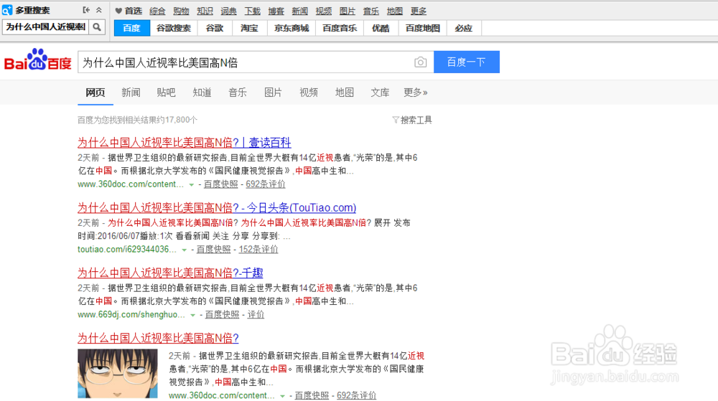
Task: Open 百度快照 for first 360doc result
Action: 220,184
